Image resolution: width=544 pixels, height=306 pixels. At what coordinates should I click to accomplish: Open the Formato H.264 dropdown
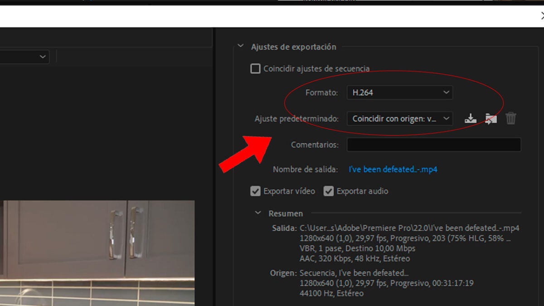click(x=400, y=92)
